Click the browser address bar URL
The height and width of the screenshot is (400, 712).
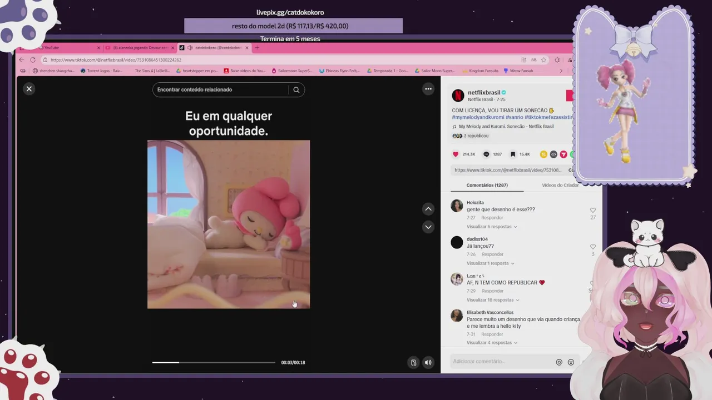116,60
